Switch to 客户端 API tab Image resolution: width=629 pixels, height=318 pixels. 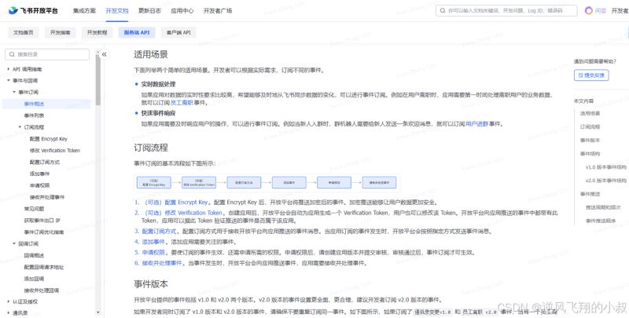pos(178,32)
